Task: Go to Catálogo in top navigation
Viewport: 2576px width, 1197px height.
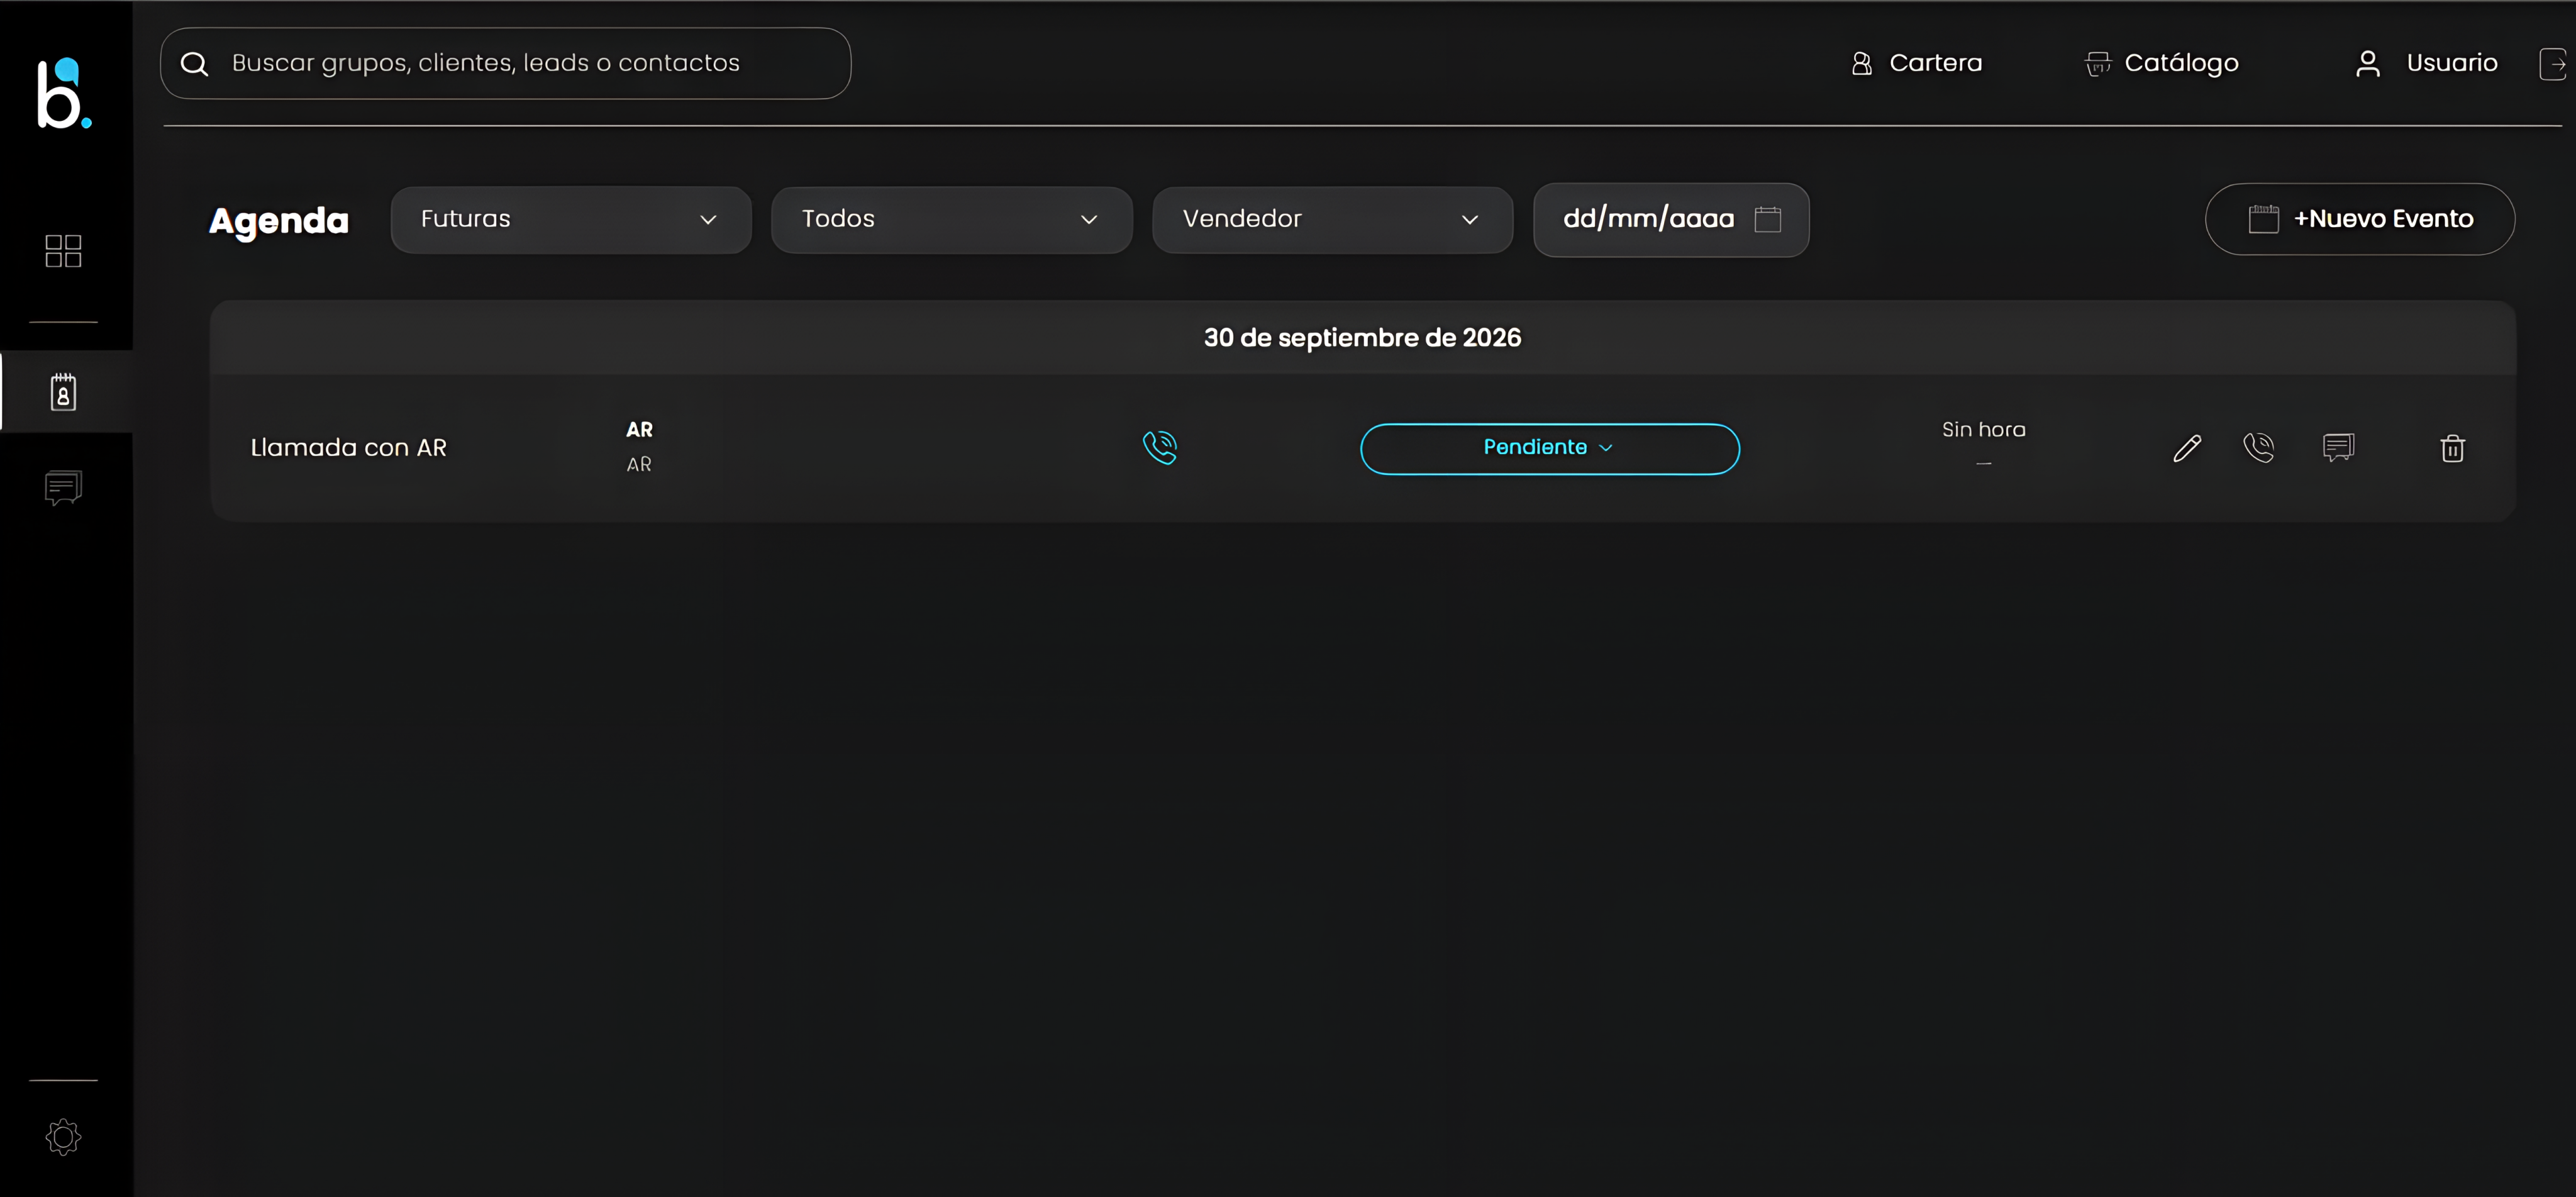Action: coord(2161,63)
